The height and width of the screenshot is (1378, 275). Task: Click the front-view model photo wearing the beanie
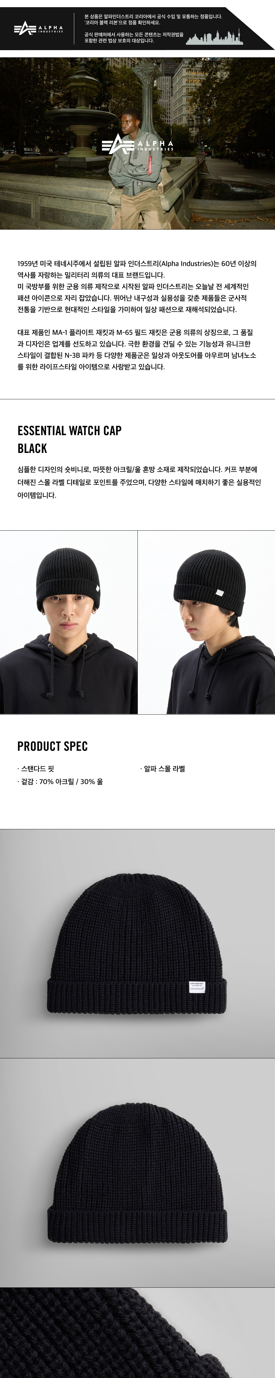coord(68,622)
